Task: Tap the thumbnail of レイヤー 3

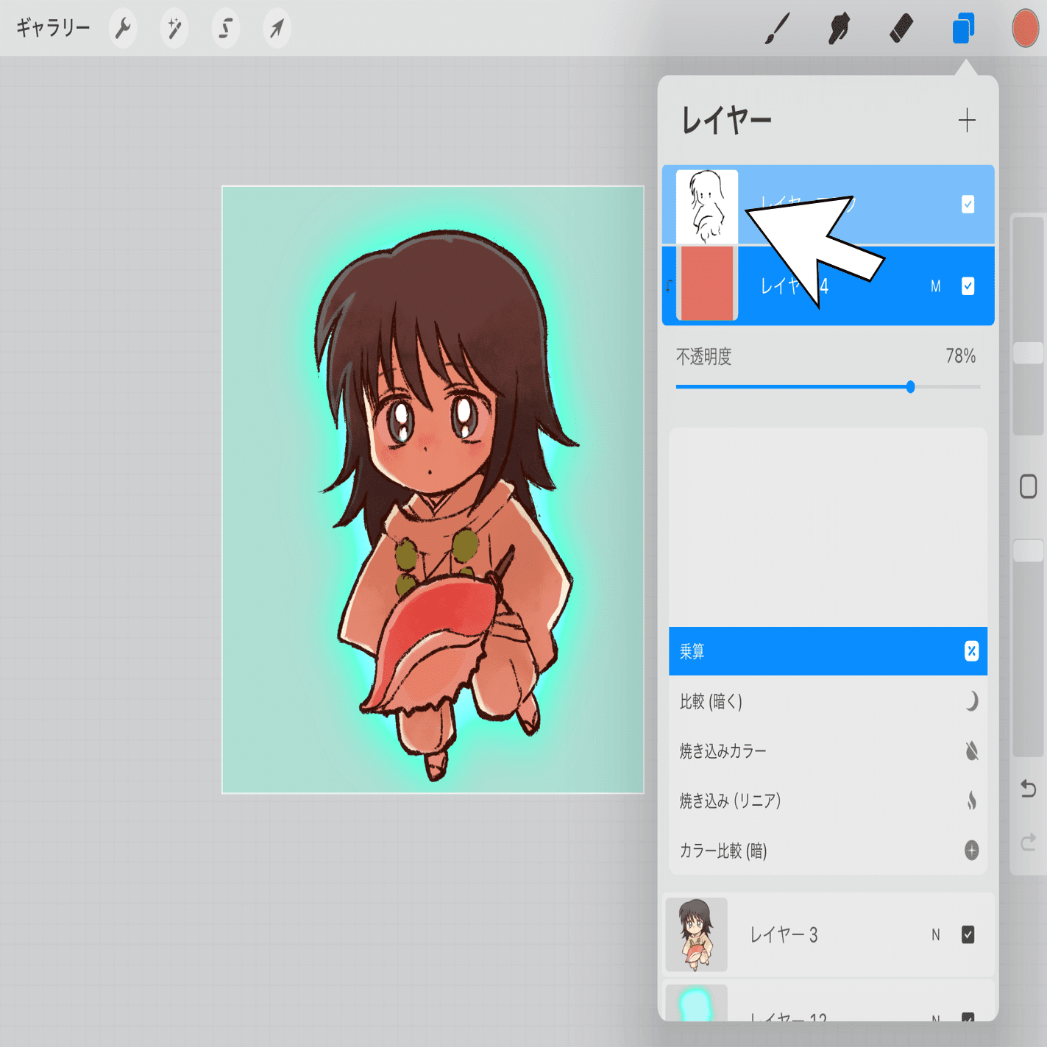Action: (x=696, y=934)
